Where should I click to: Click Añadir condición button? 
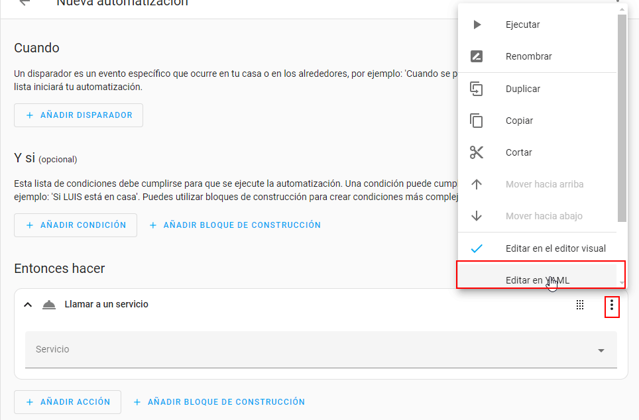[x=76, y=225]
